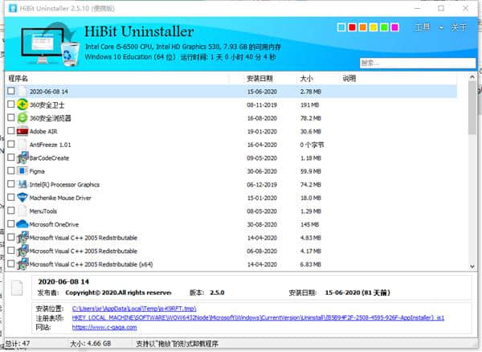Open the install location Temp path link
This screenshot has height=352, width=482.
point(134,309)
